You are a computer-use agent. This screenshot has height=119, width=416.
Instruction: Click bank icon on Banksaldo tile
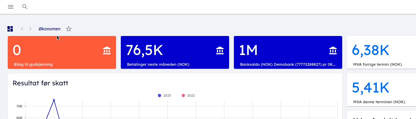pos(333,51)
